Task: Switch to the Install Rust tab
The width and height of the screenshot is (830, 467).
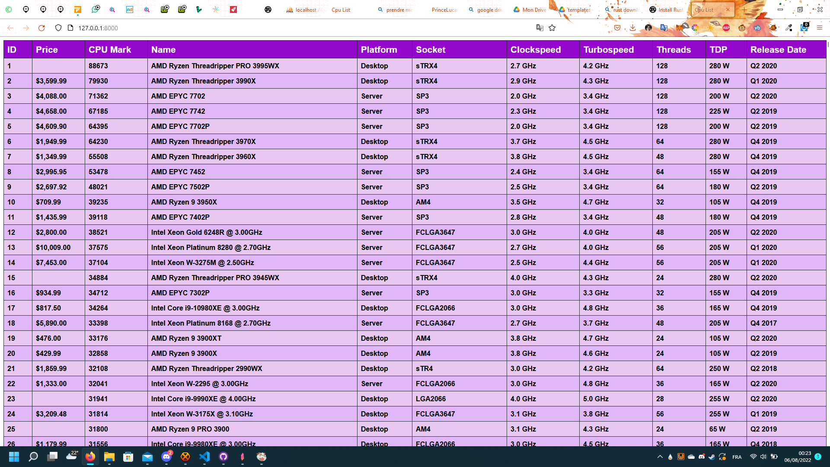Action: tap(667, 10)
